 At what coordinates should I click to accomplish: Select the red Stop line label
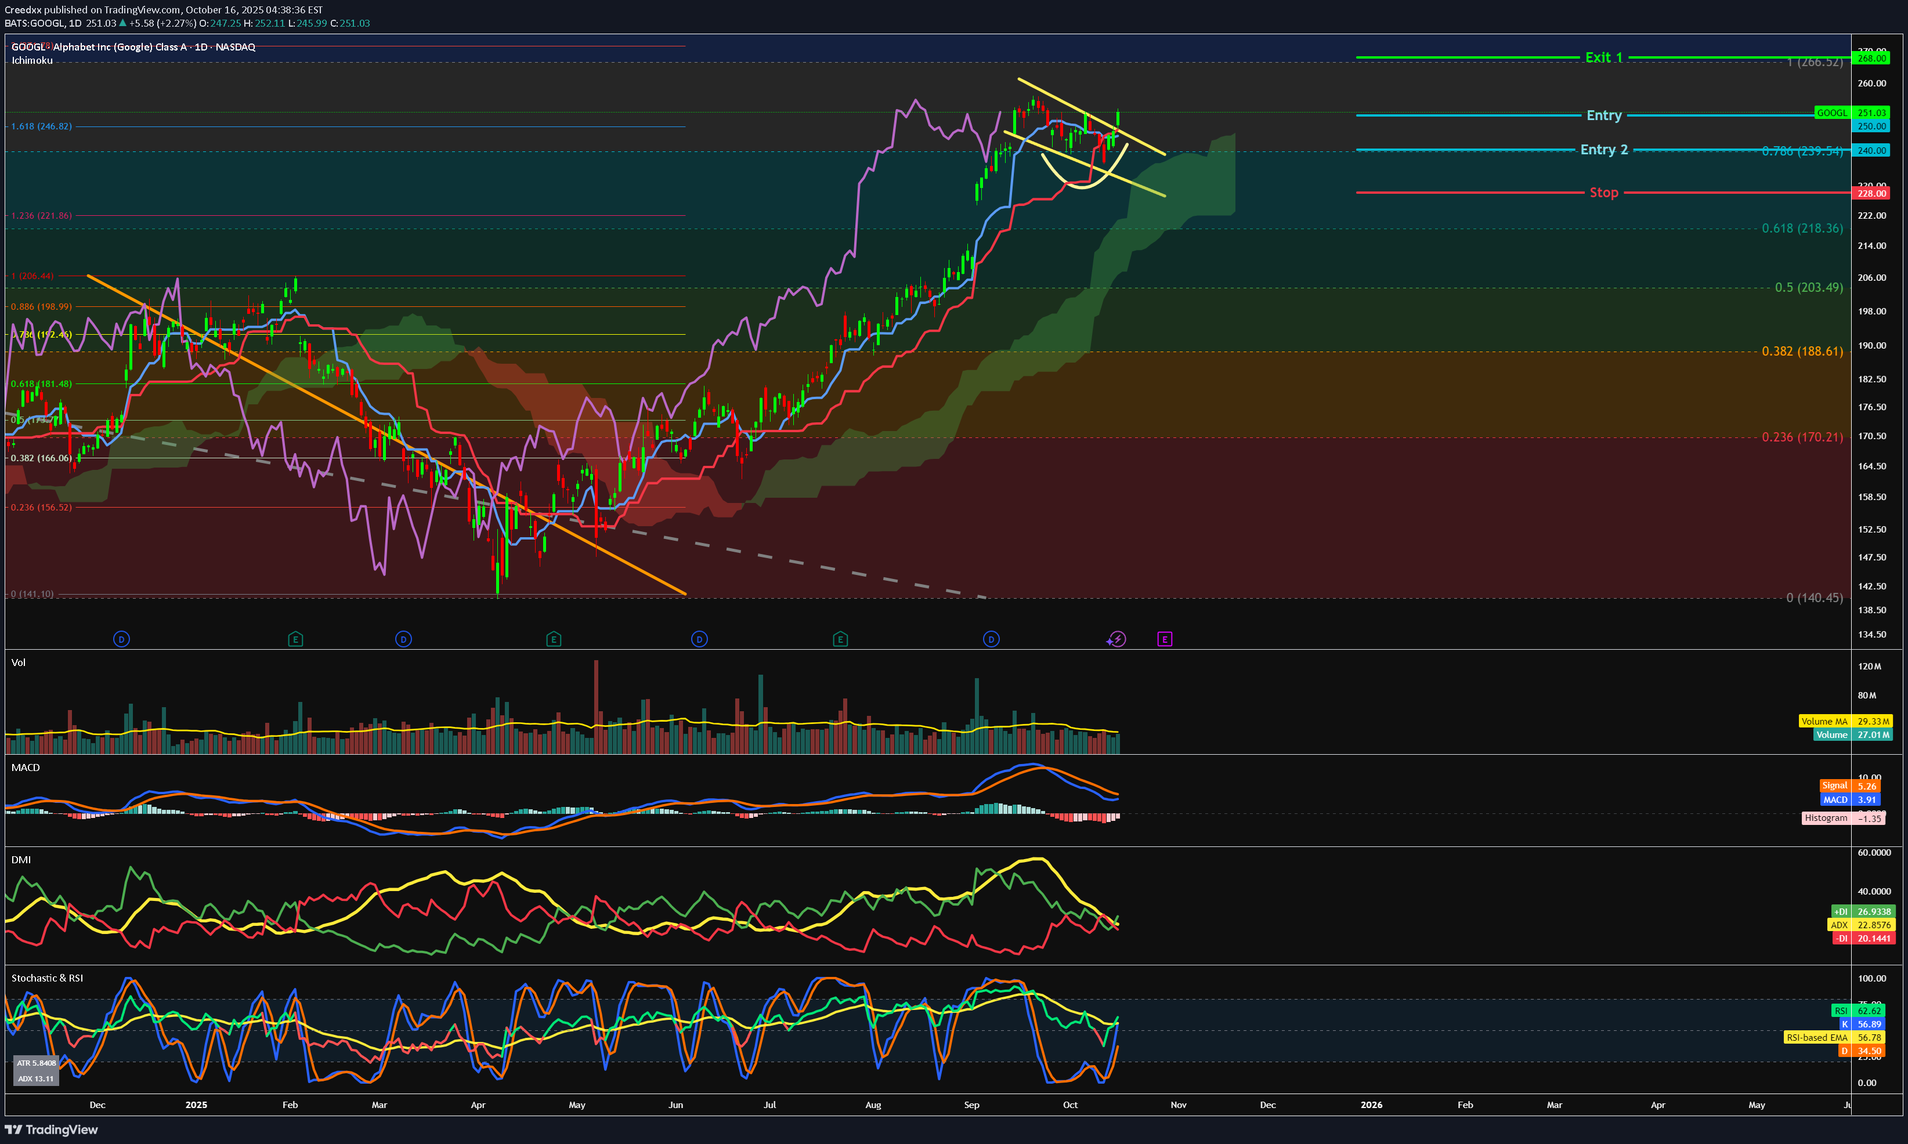1603,193
